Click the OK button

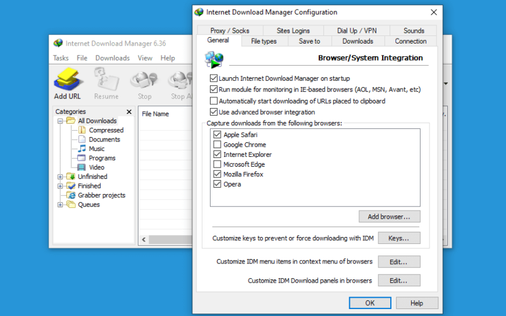(370, 303)
